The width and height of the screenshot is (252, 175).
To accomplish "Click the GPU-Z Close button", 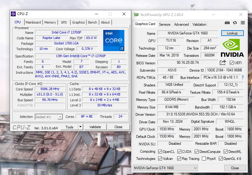I will [x=235, y=168].
